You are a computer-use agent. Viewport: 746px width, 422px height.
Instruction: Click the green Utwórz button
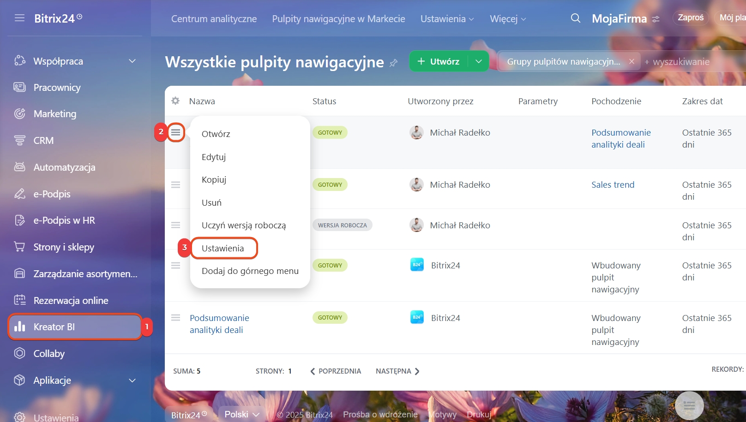[x=439, y=61]
